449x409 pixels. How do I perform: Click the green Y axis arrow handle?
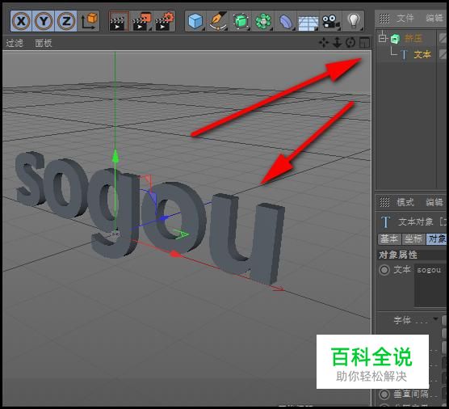(115, 157)
